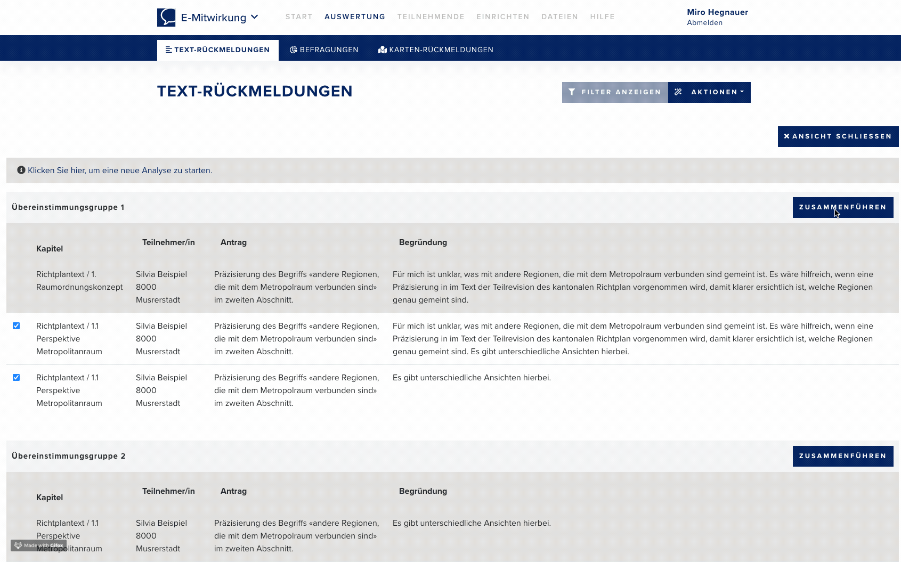Click 'Teilnehmer/in' column header in group 2
Image resolution: width=901 pixels, height=562 pixels.
168,491
